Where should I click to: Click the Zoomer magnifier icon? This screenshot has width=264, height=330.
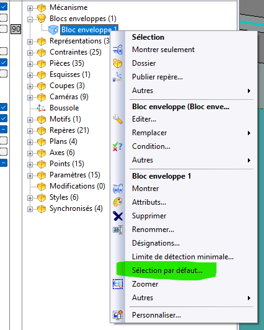point(118,284)
